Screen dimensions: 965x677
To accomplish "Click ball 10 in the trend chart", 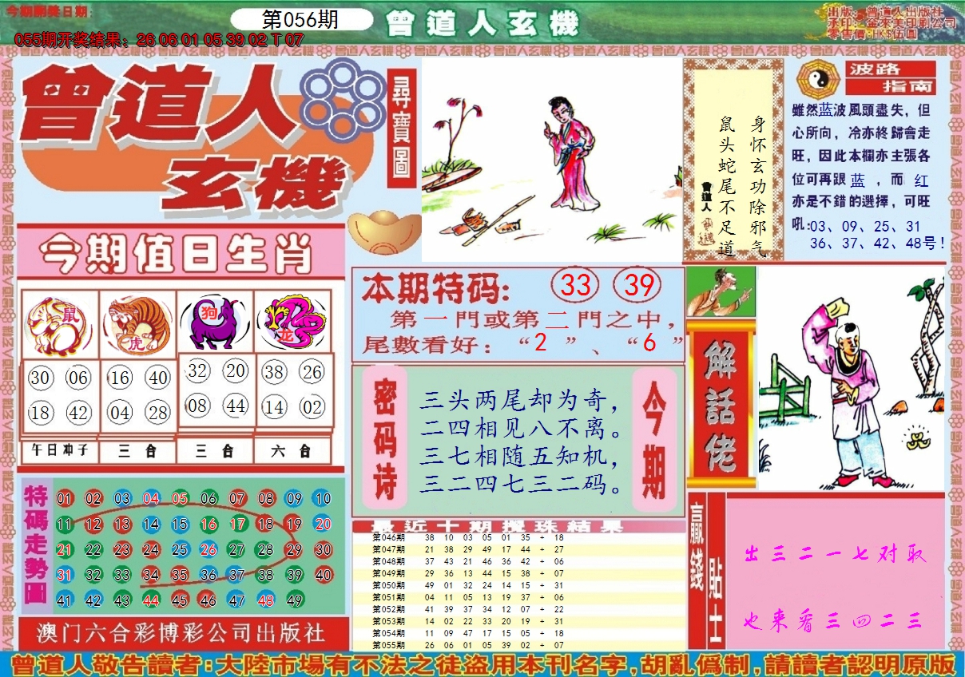I will click(322, 500).
